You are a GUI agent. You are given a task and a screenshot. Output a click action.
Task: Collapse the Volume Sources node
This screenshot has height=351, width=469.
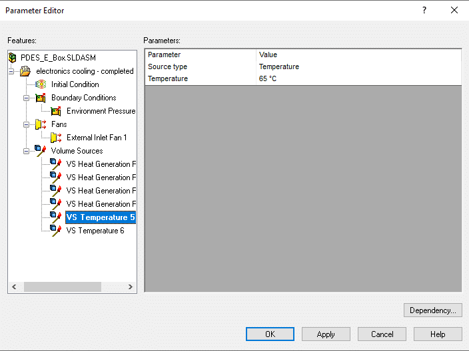click(27, 151)
